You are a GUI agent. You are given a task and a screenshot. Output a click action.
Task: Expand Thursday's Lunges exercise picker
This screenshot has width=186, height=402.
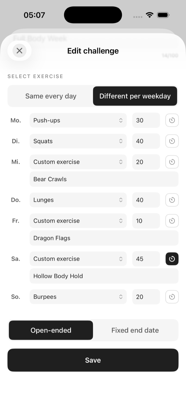click(78, 200)
